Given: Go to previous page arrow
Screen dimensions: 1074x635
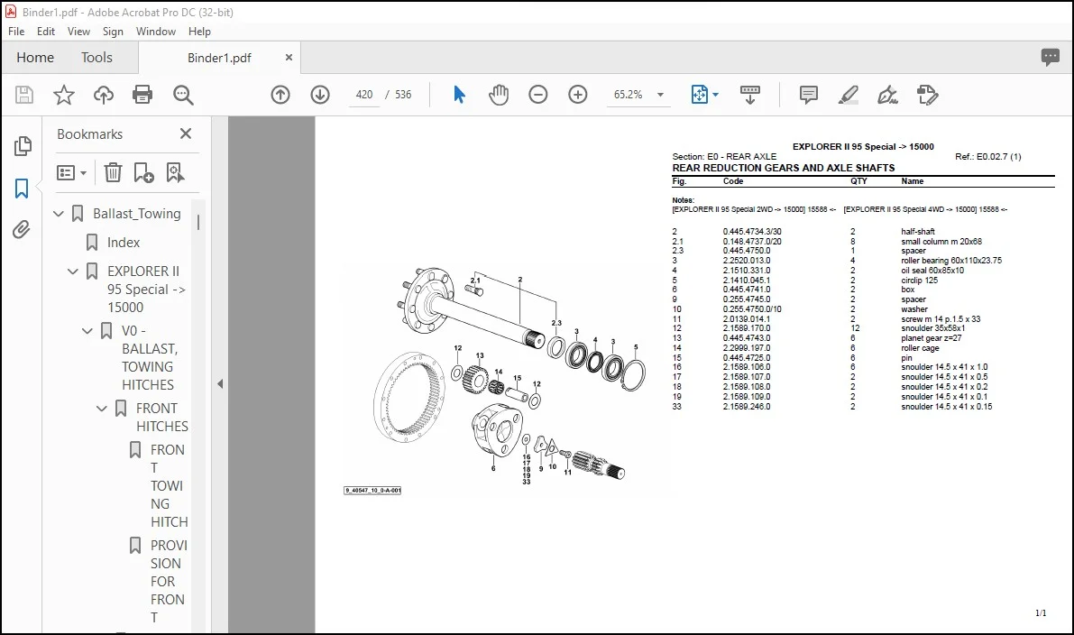Looking at the screenshot, I should (x=280, y=95).
